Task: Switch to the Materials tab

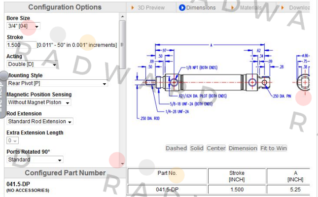Action: (x=250, y=8)
